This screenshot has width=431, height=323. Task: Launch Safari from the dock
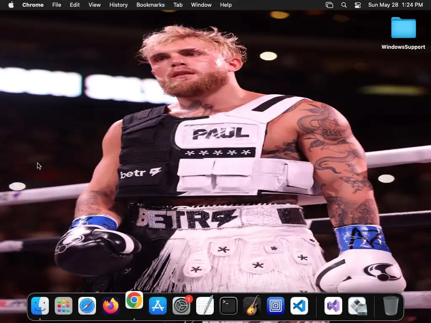point(87,306)
